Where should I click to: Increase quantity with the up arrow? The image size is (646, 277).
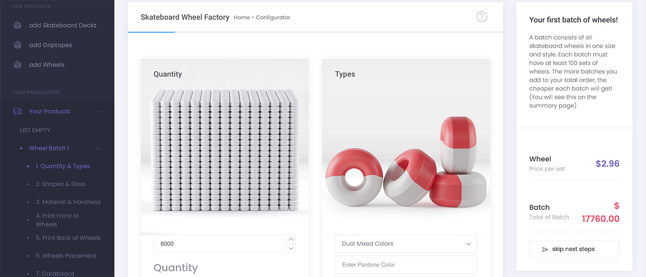[291, 239]
